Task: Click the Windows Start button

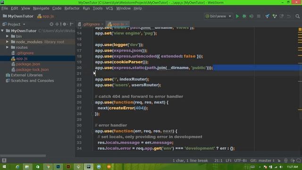Action: tap(4, 167)
